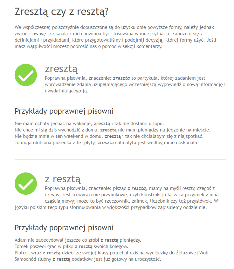Click bold italic "z resztą" in the wyrażenie przyimkowe definition
The height and width of the screenshot is (269, 234).
coord(137,188)
